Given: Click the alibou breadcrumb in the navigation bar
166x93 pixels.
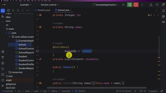Looking at the screenshot, I should (x=54, y=91).
